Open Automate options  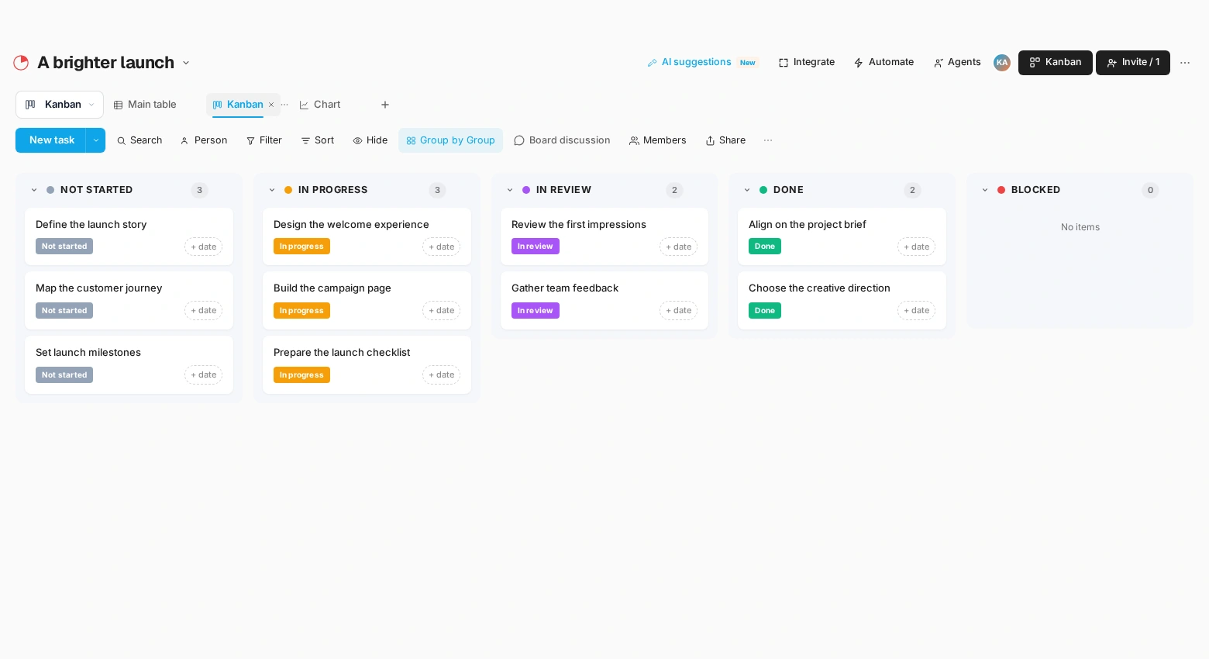click(x=883, y=63)
